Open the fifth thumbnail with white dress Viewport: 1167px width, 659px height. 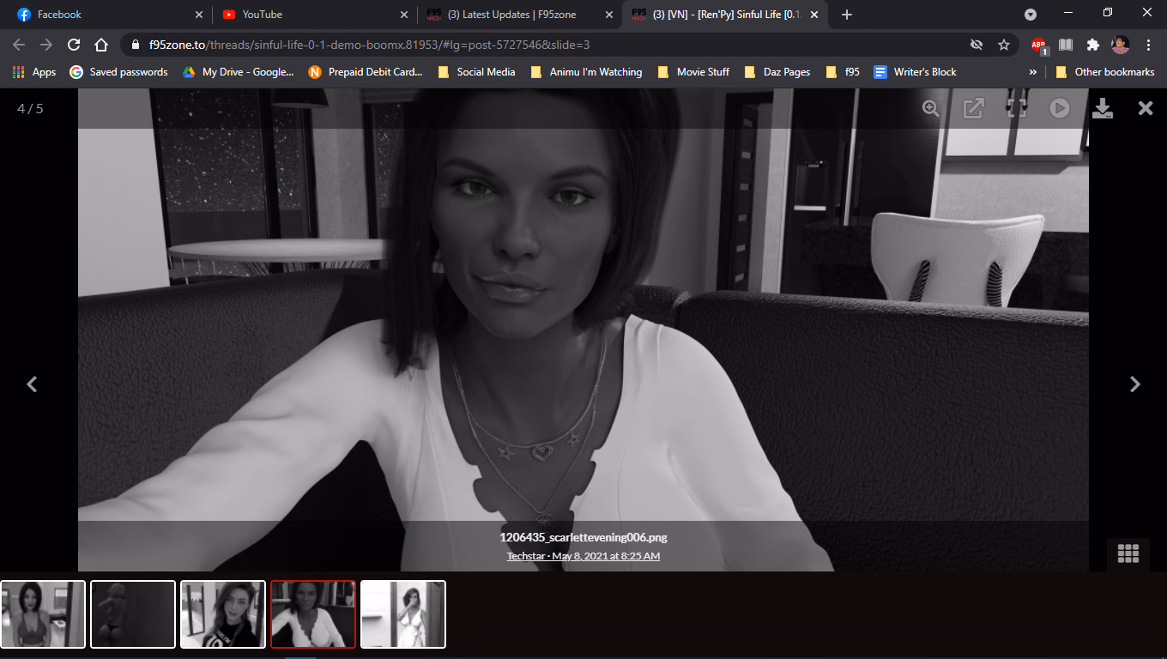tap(403, 614)
